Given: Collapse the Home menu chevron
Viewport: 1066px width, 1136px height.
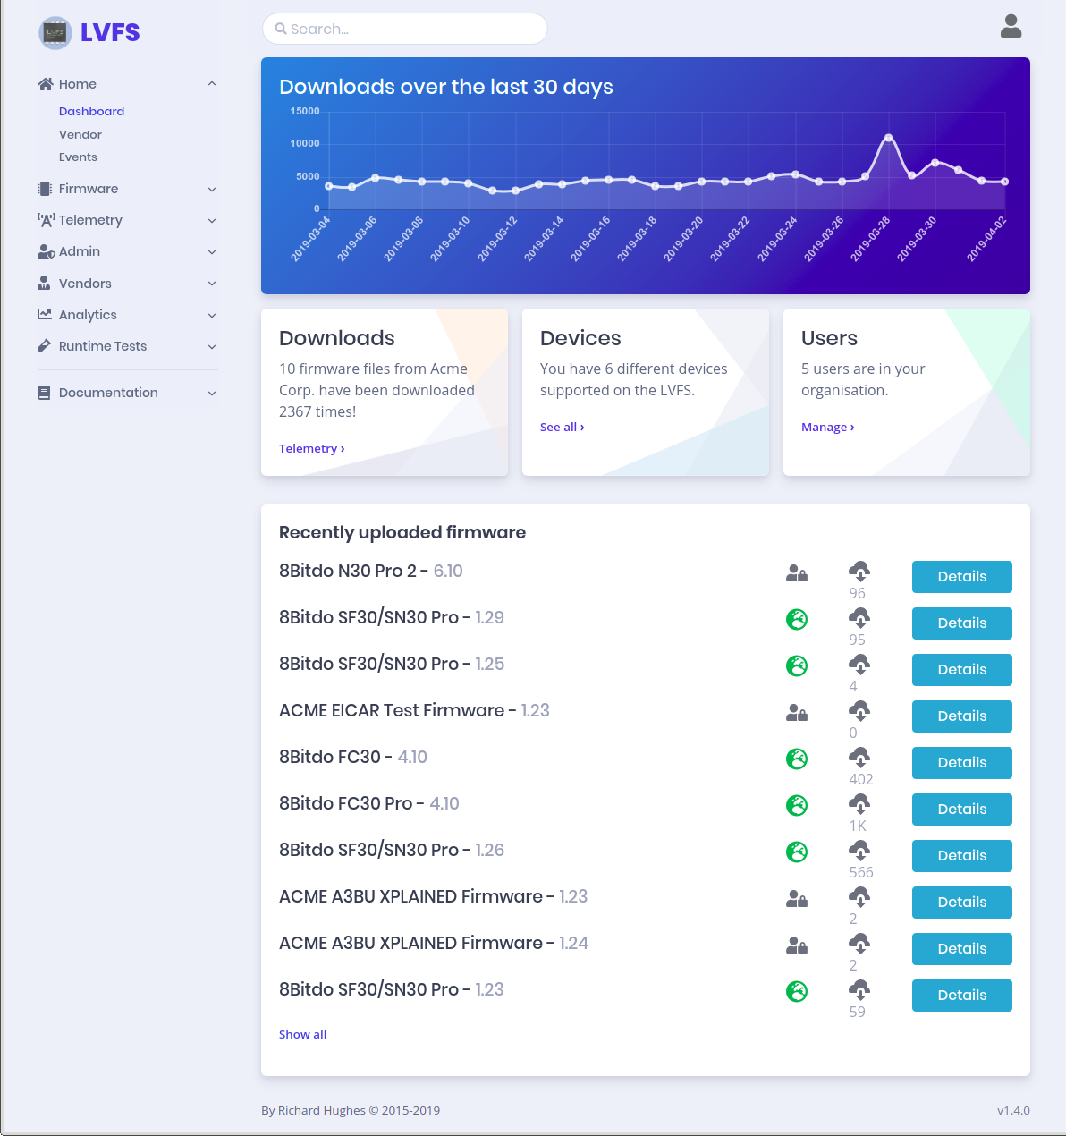Looking at the screenshot, I should coord(212,84).
